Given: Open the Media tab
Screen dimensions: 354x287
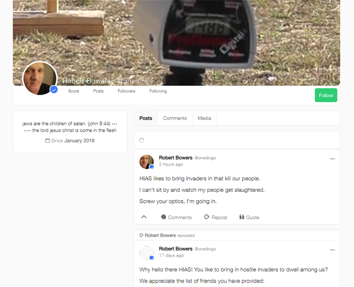Looking at the screenshot, I should coord(204,118).
